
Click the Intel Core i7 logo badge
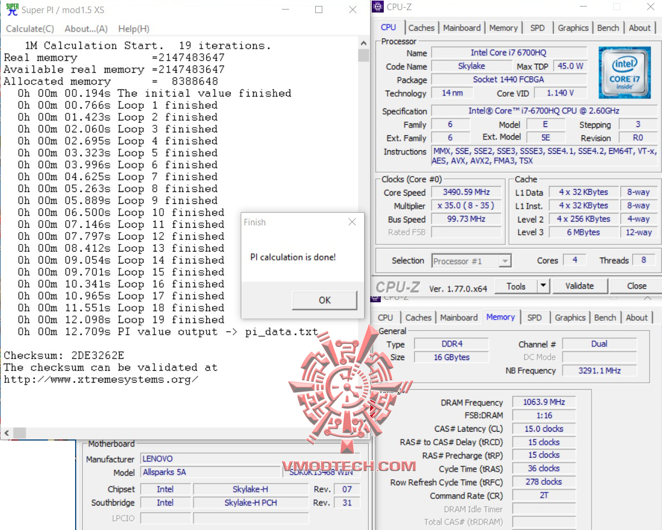point(624,73)
